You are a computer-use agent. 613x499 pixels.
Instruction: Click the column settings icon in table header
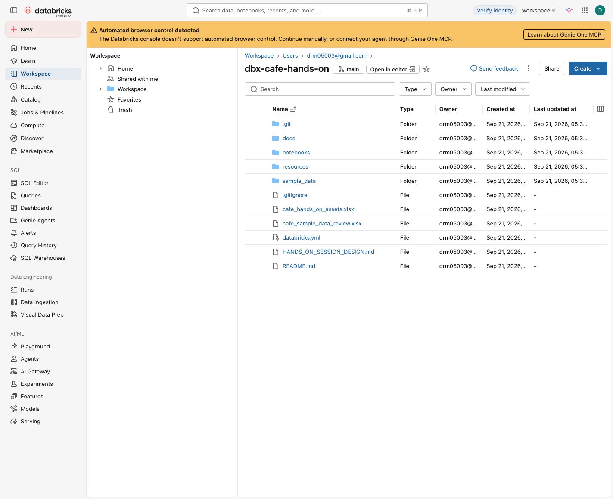pos(601,109)
